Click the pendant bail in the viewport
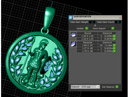 pyautogui.click(x=49, y=18)
